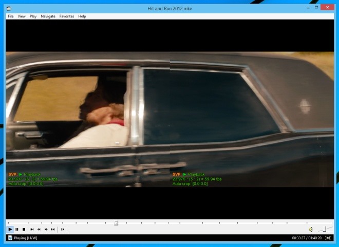
Task: Skip to next chapter or file
Action: [x=53, y=229]
